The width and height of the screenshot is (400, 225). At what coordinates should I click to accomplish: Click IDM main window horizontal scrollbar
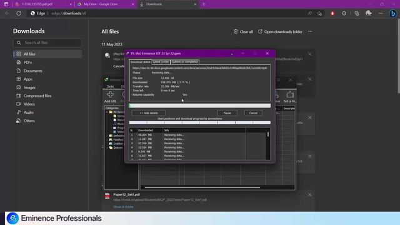click(202, 187)
